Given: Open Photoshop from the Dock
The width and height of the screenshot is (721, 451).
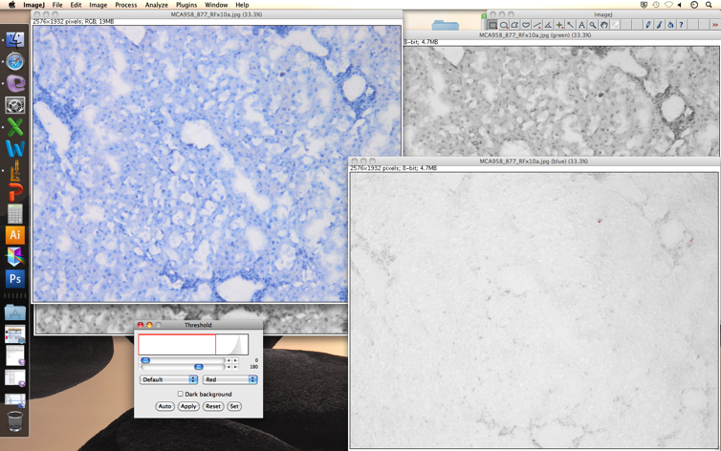Looking at the screenshot, I should 14,279.
